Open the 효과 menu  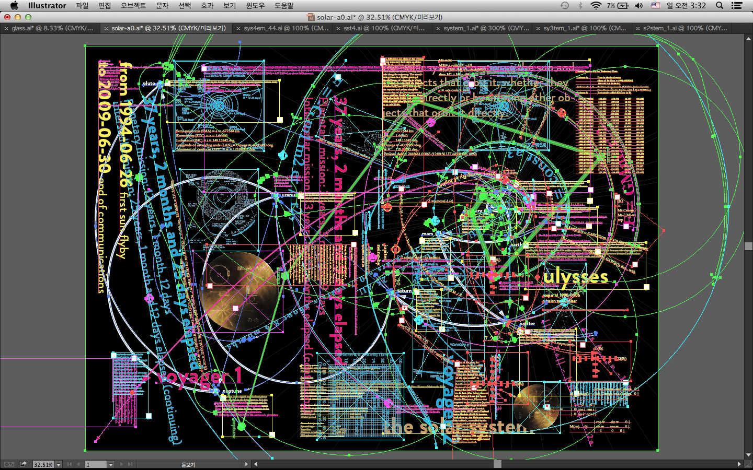[207, 5]
